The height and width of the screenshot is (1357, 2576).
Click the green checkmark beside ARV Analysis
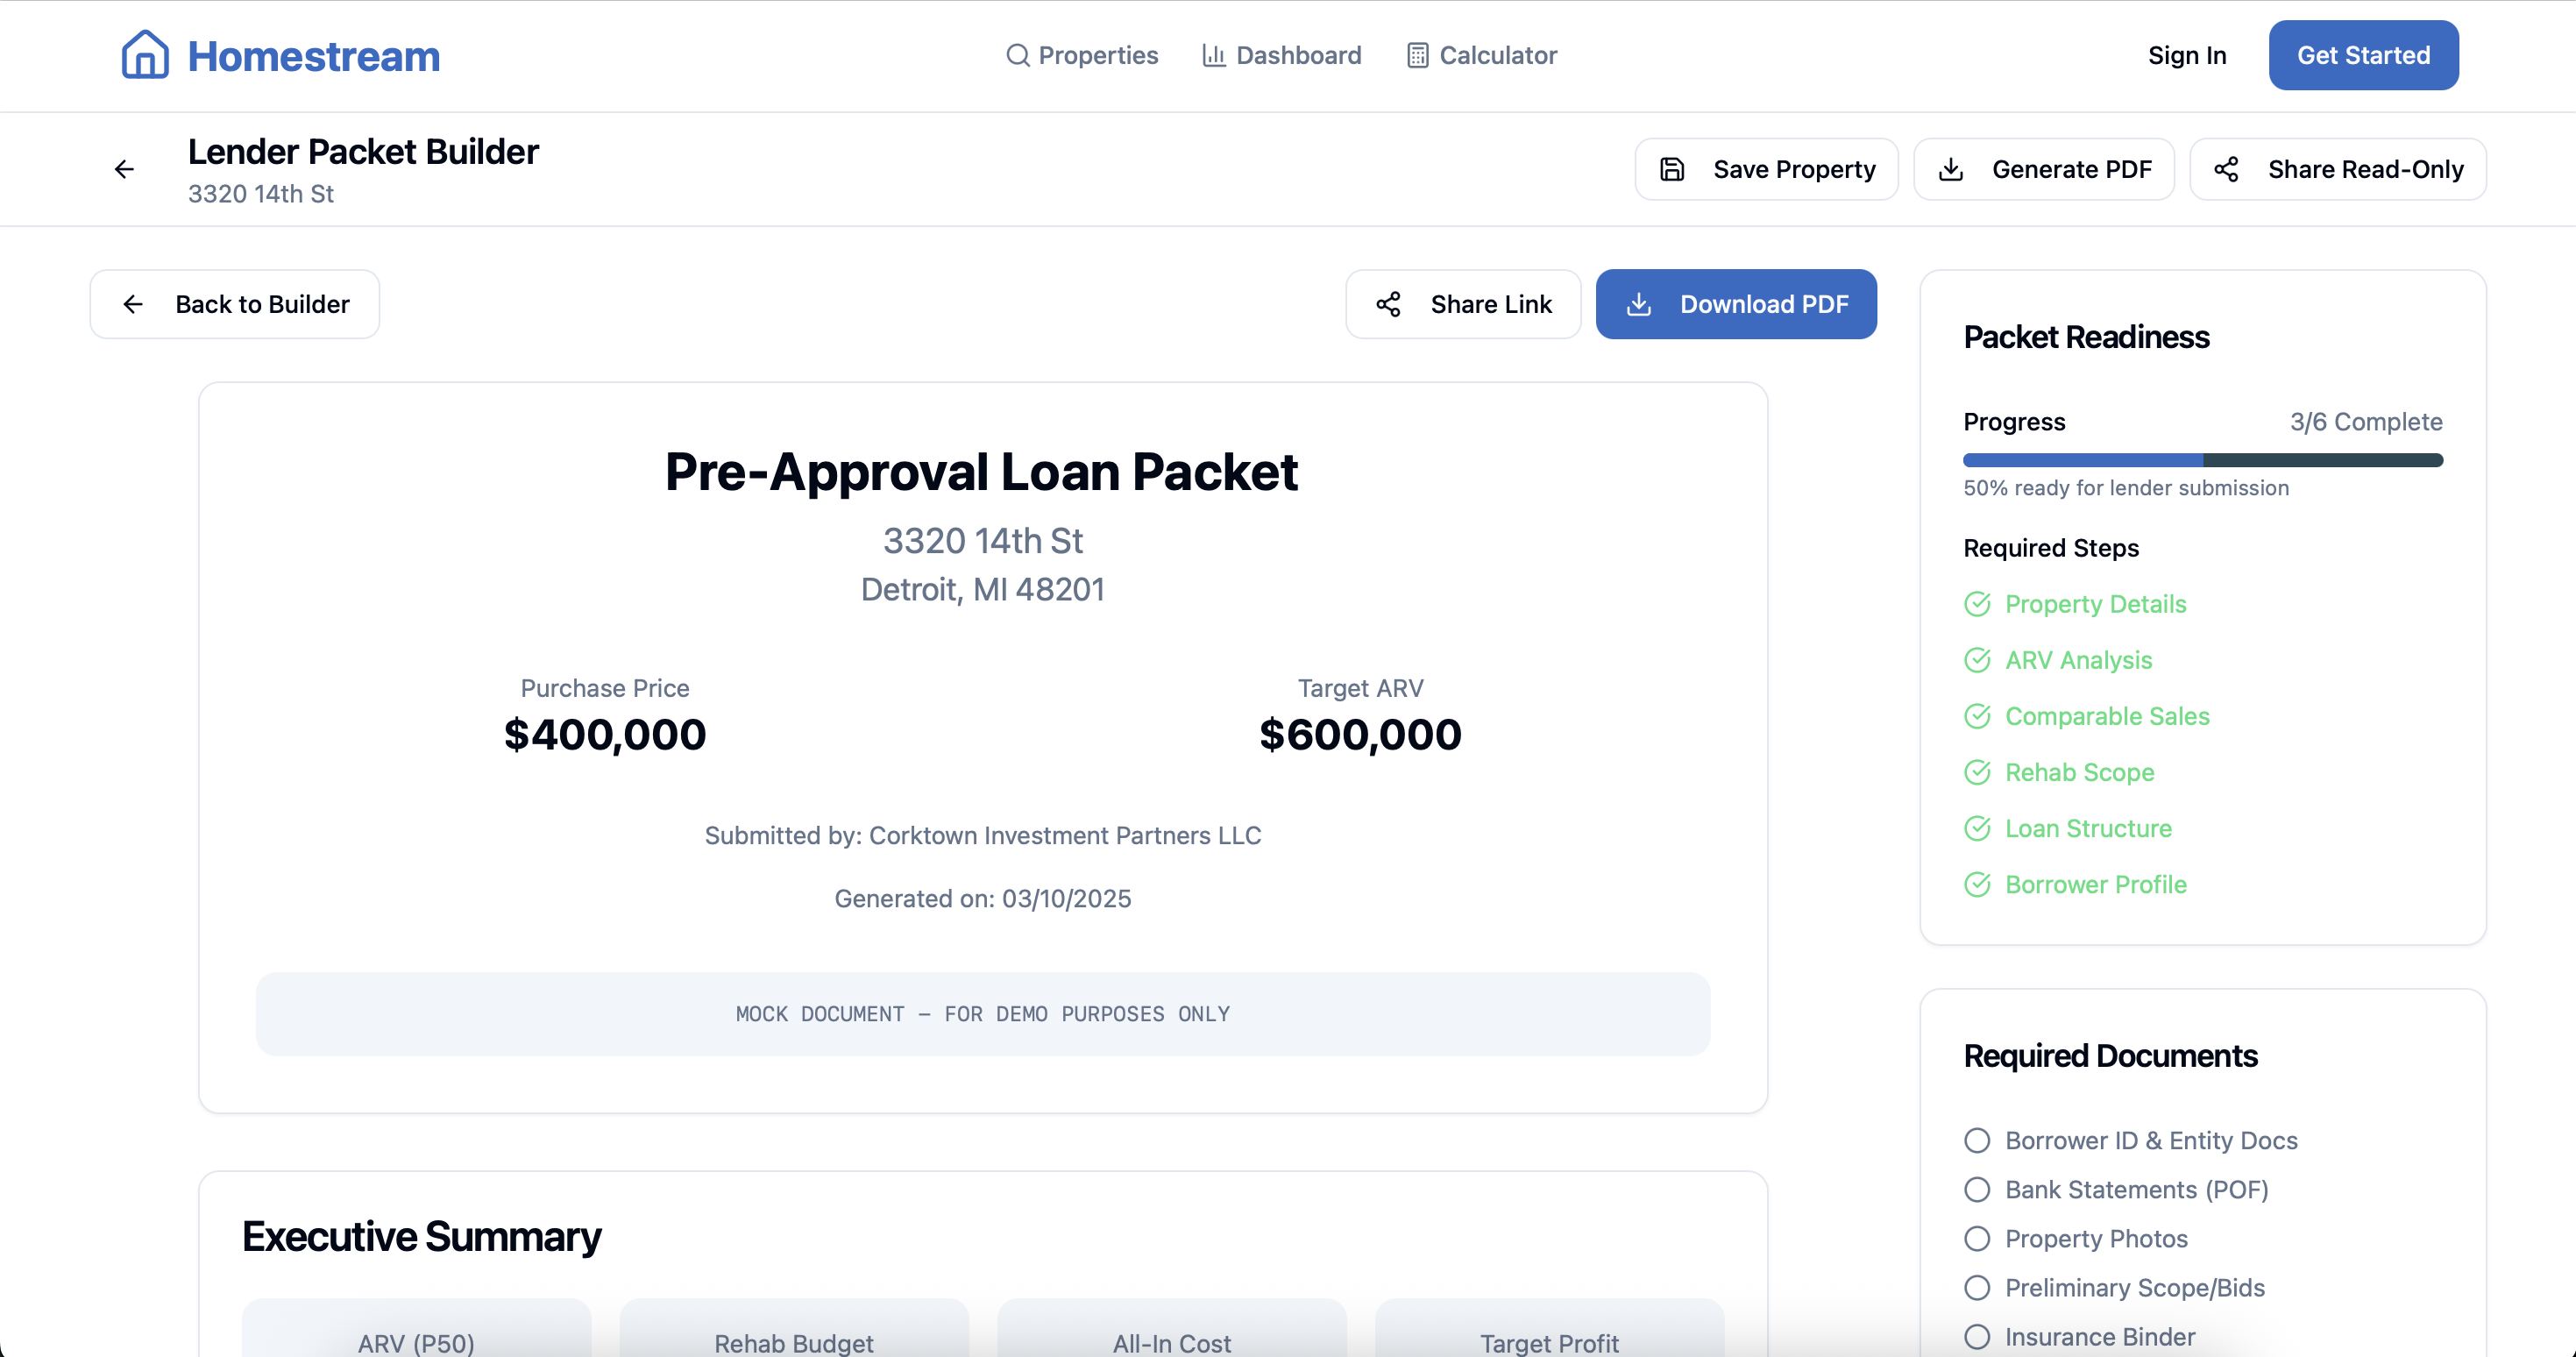point(1979,660)
